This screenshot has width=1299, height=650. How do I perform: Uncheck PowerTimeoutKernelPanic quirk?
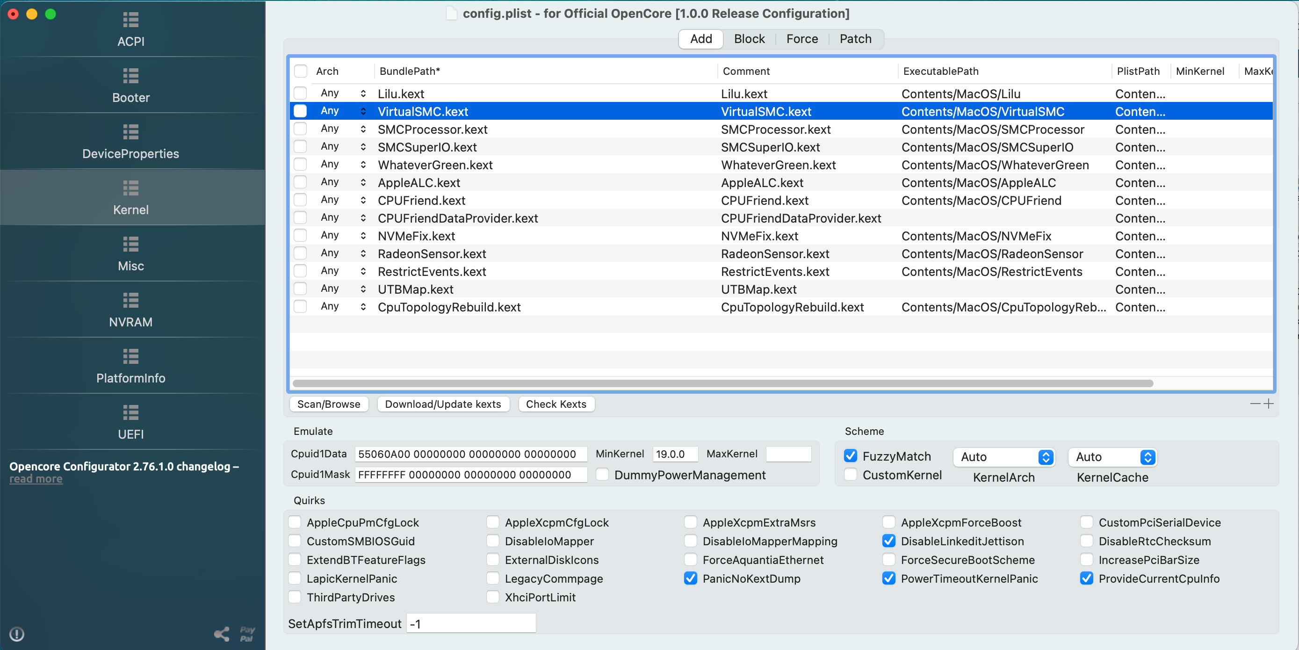click(888, 578)
